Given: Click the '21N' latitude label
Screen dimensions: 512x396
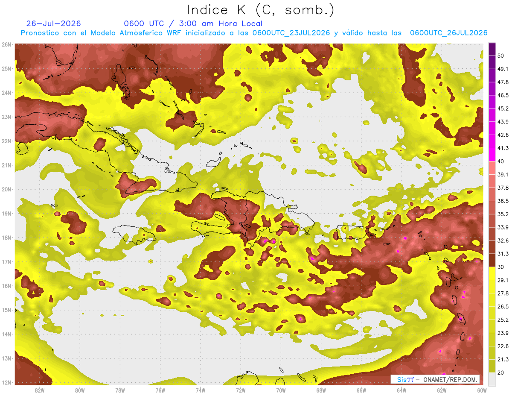Looking at the screenshot, I should [6, 165].
